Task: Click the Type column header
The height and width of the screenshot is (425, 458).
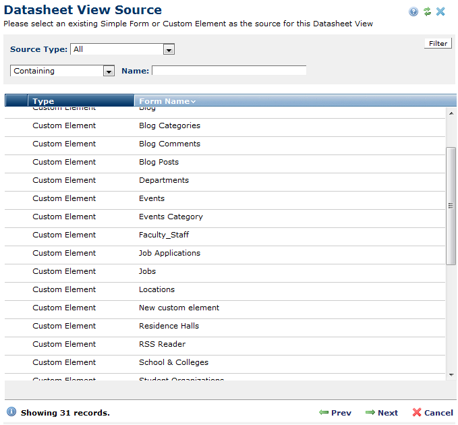Action: click(x=43, y=101)
